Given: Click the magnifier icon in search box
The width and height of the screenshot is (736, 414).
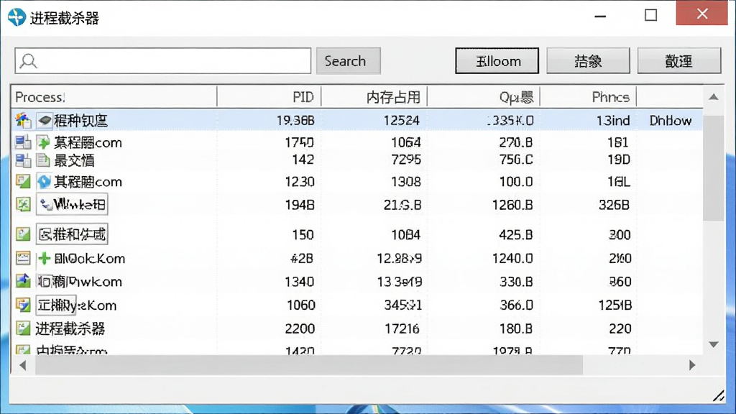Looking at the screenshot, I should pos(29,61).
